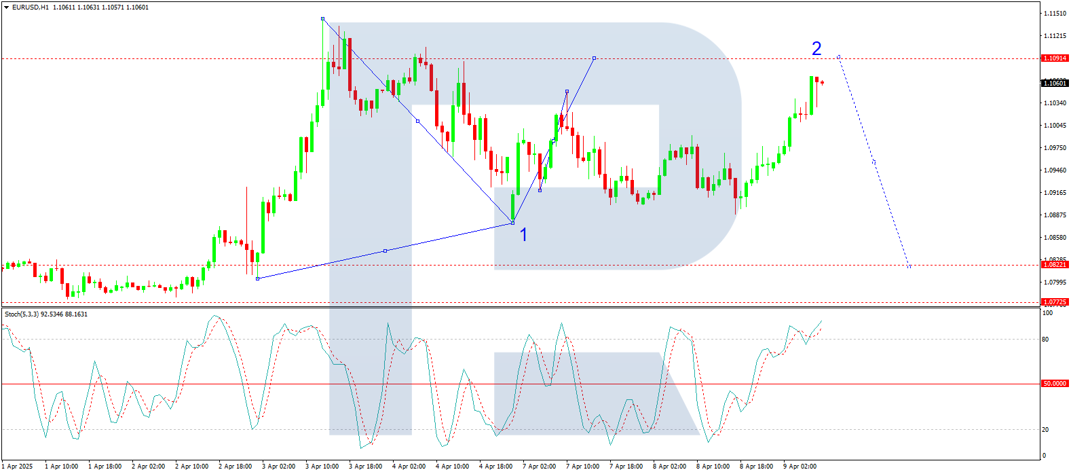The image size is (1071, 474).
Task: Click the red 50.0000 stochastic level tag
Action: [x=1055, y=384]
